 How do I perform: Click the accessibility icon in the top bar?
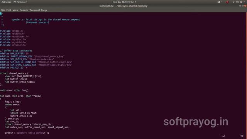tap(219, 2)
